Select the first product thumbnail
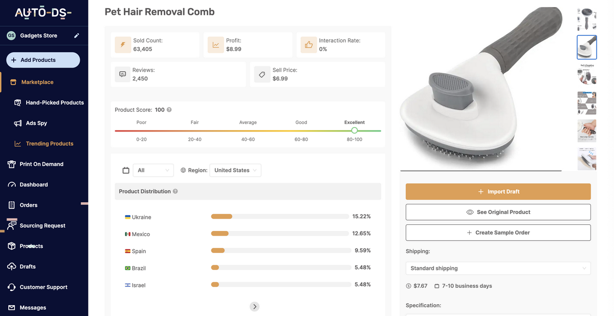614x316 pixels. (x=587, y=19)
